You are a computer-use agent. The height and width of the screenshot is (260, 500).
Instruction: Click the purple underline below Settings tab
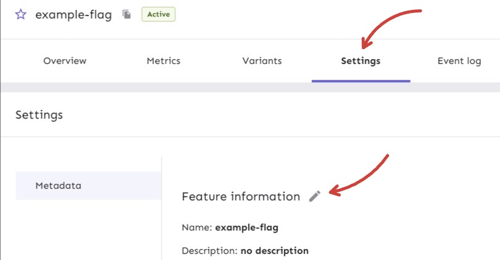[x=361, y=81]
